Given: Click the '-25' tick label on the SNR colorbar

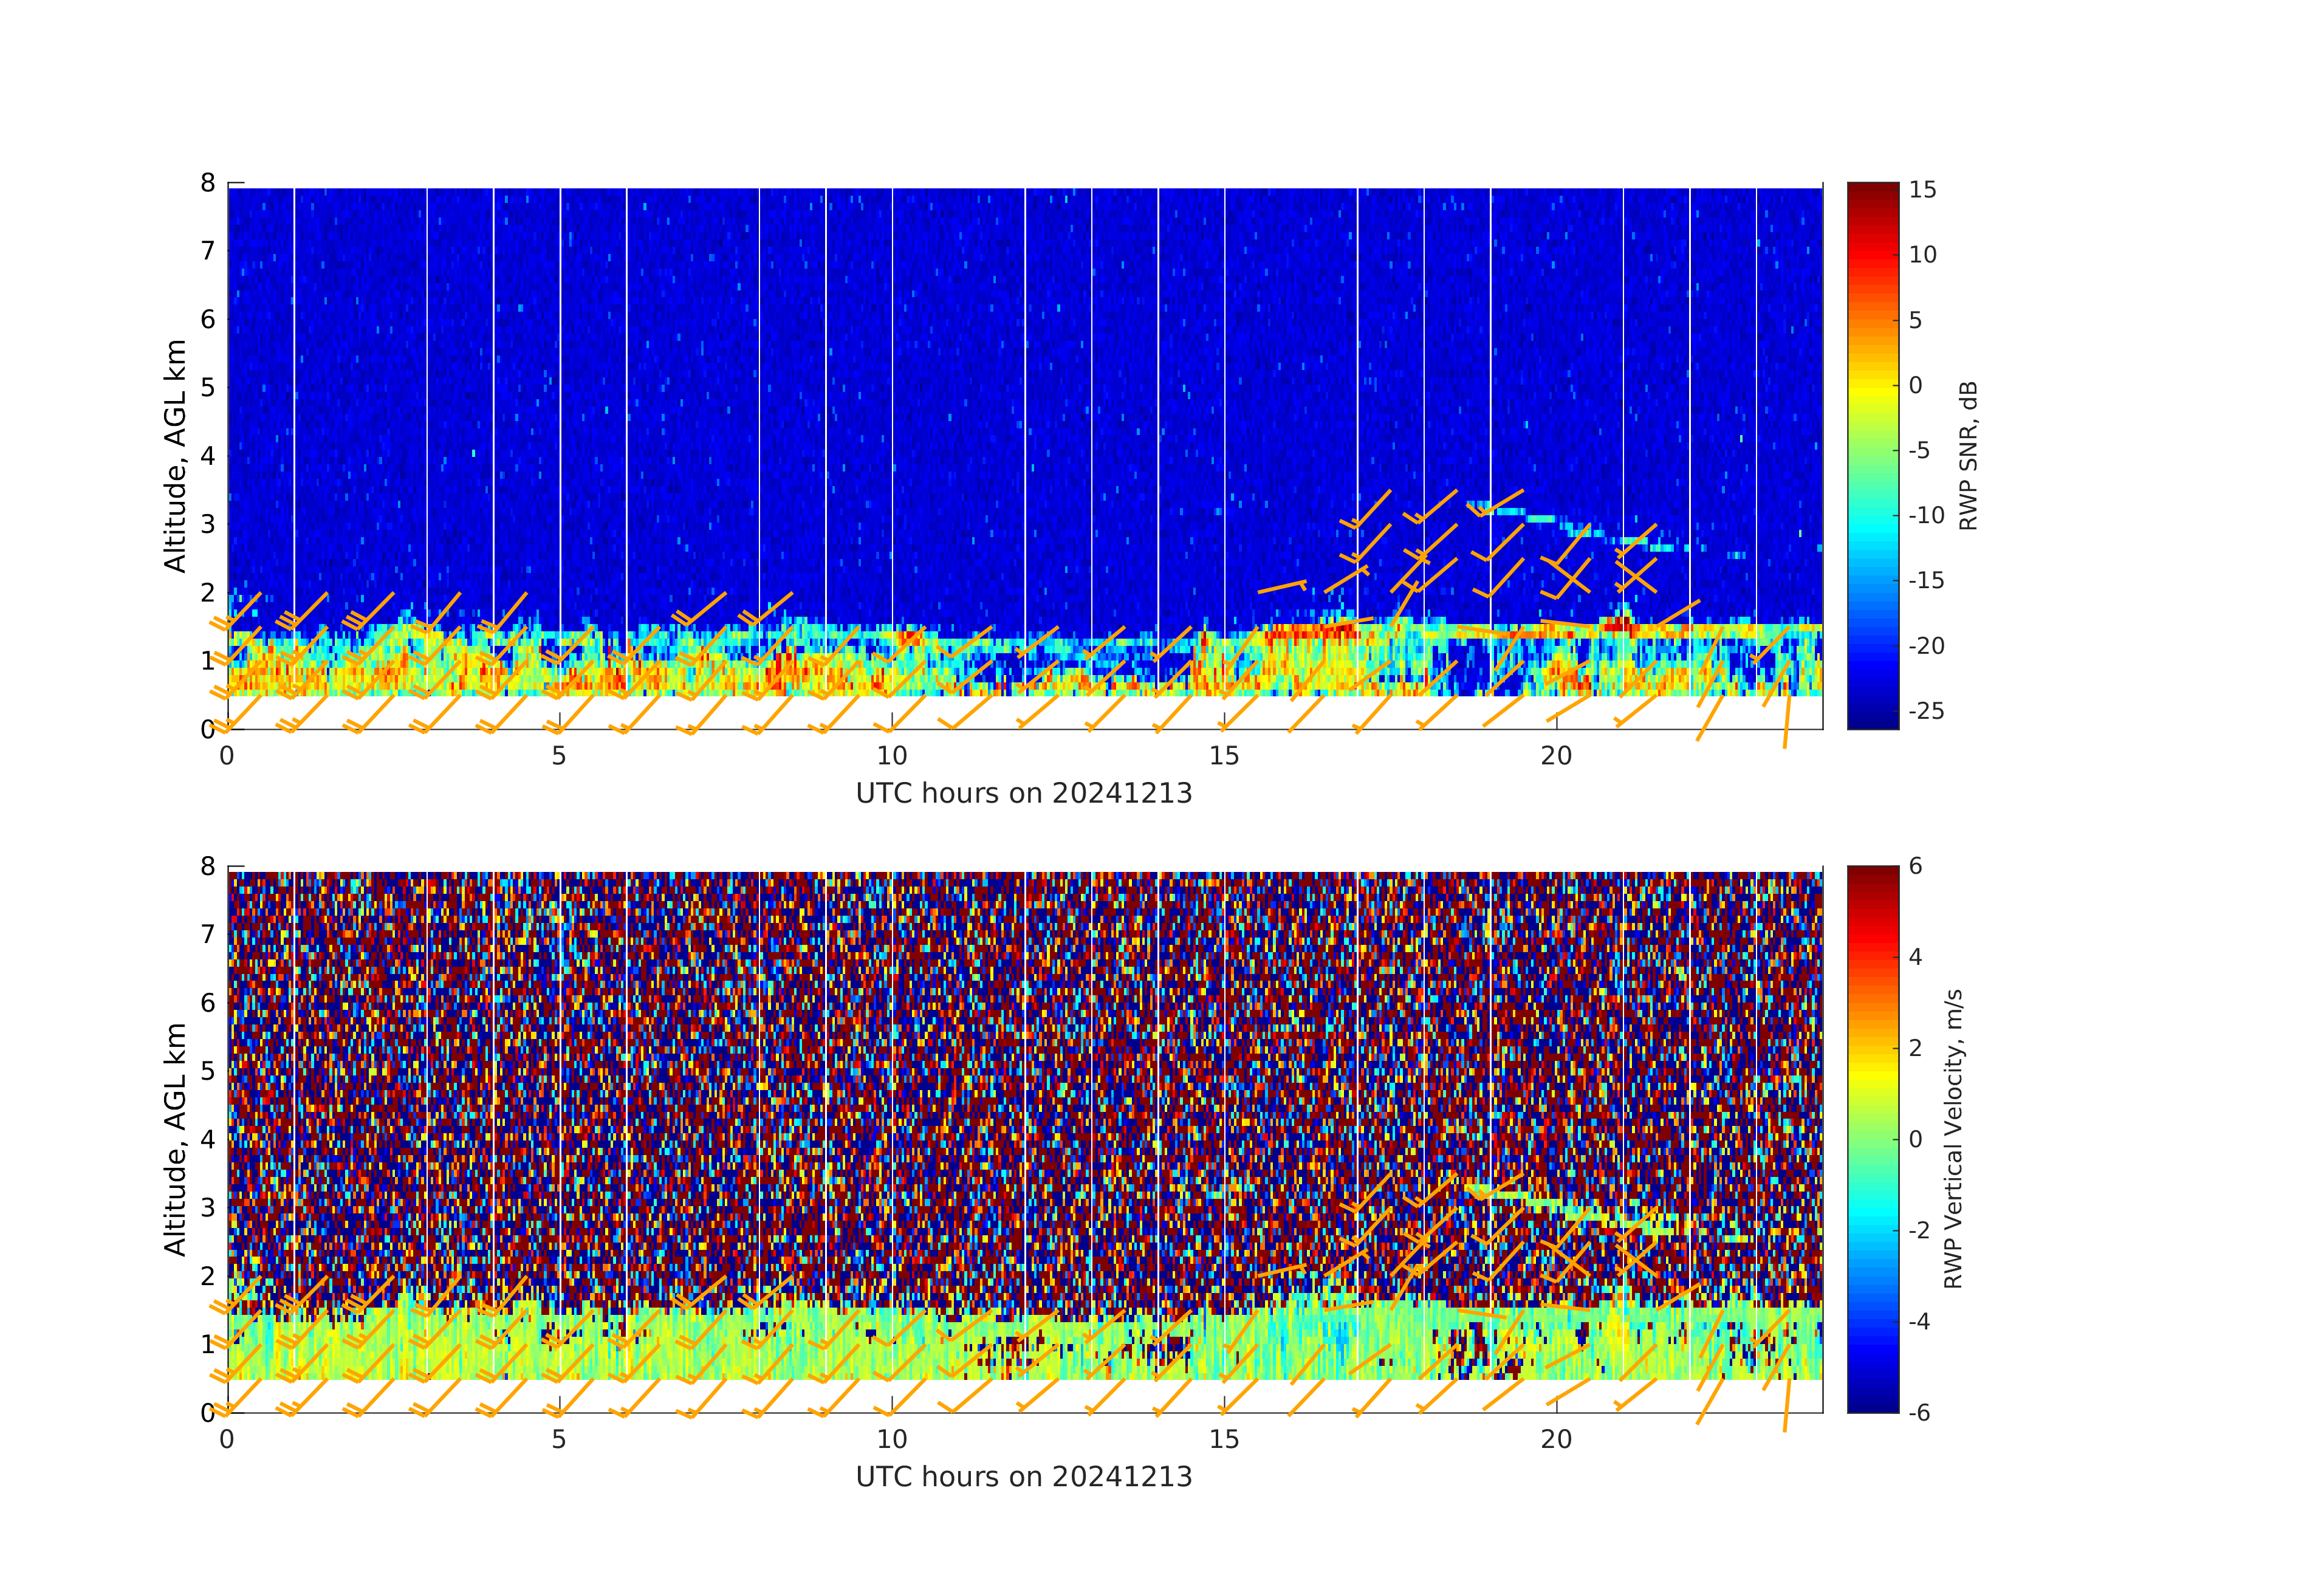Looking at the screenshot, I should [x=1926, y=711].
